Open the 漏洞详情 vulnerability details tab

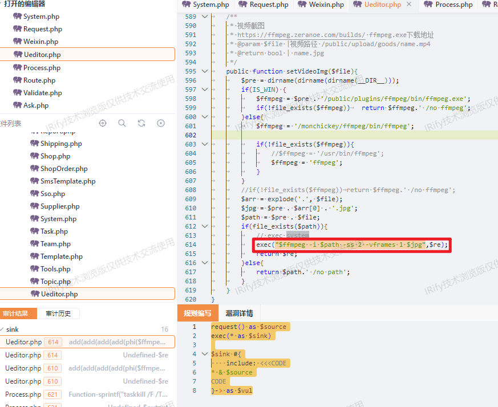(239, 313)
